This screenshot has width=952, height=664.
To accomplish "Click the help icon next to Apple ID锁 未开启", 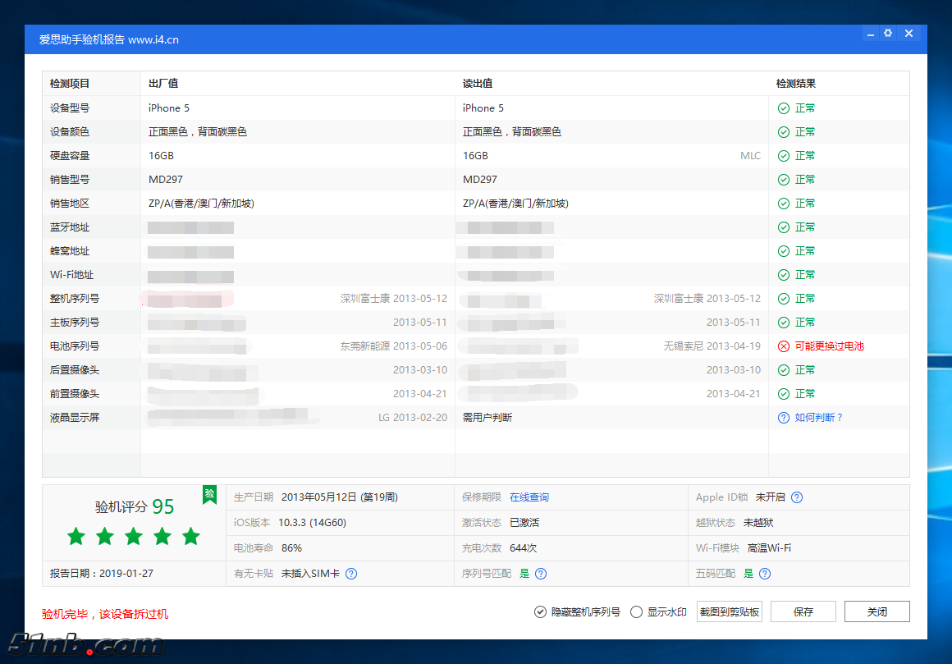I will pyautogui.click(x=796, y=497).
